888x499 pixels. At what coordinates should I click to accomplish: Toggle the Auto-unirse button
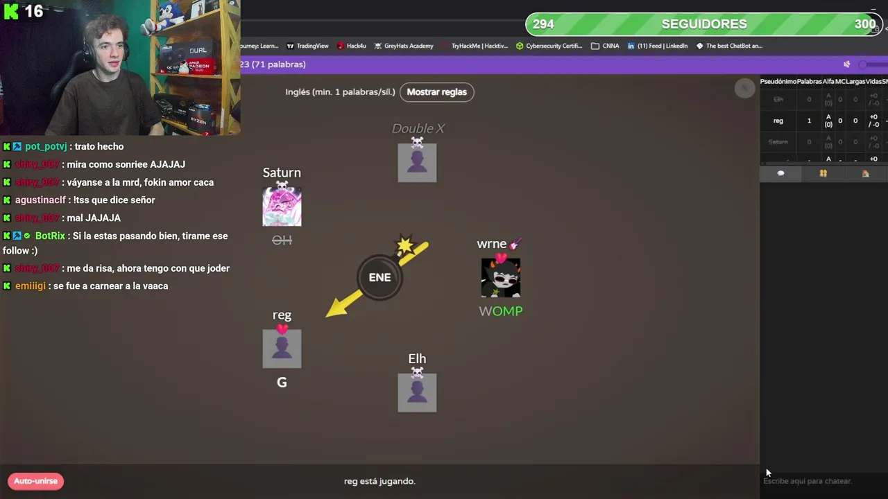(35, 481)
